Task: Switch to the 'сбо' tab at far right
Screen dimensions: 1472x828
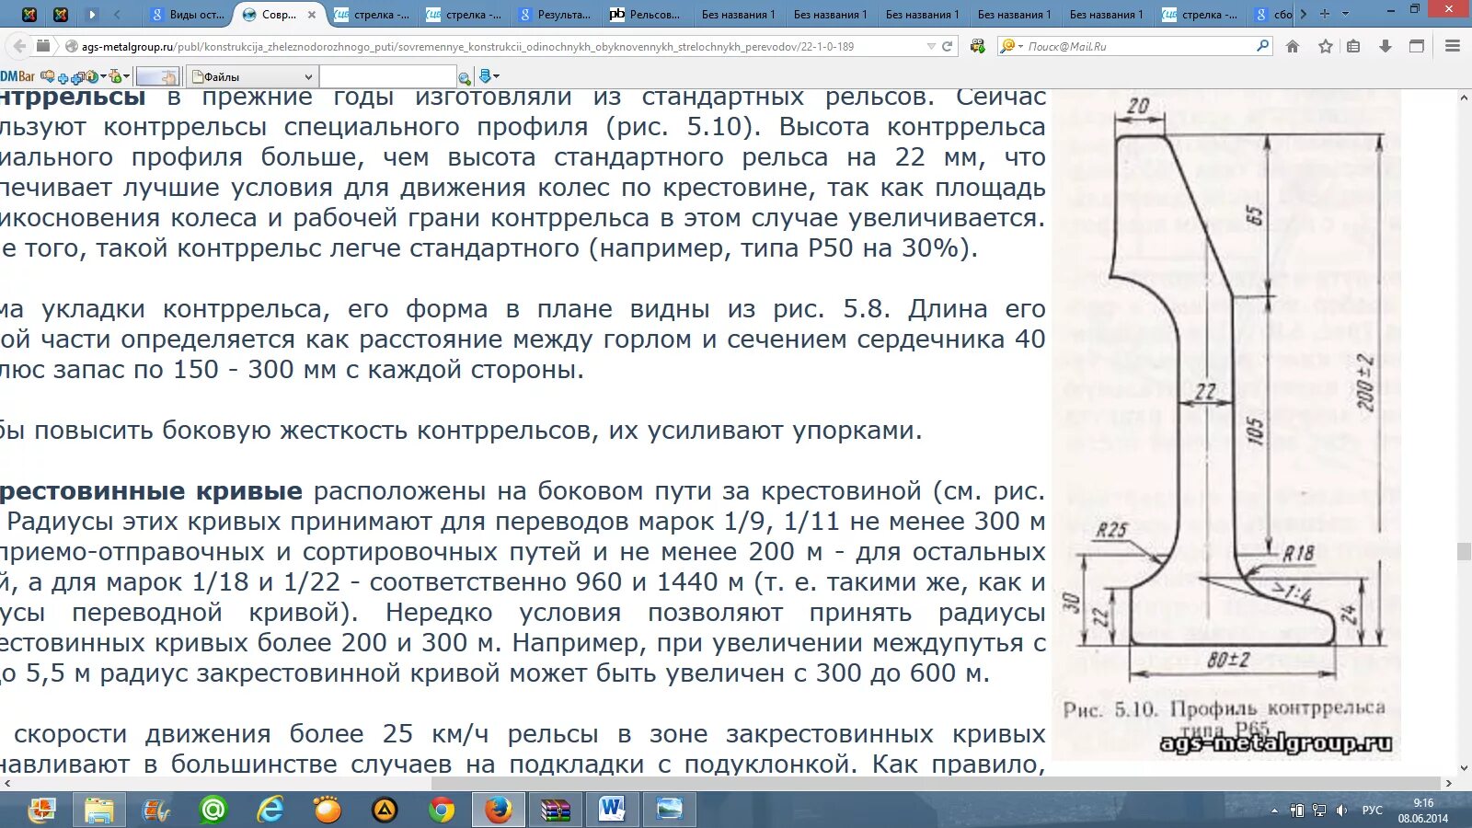Action: (x=1273, y=15)
